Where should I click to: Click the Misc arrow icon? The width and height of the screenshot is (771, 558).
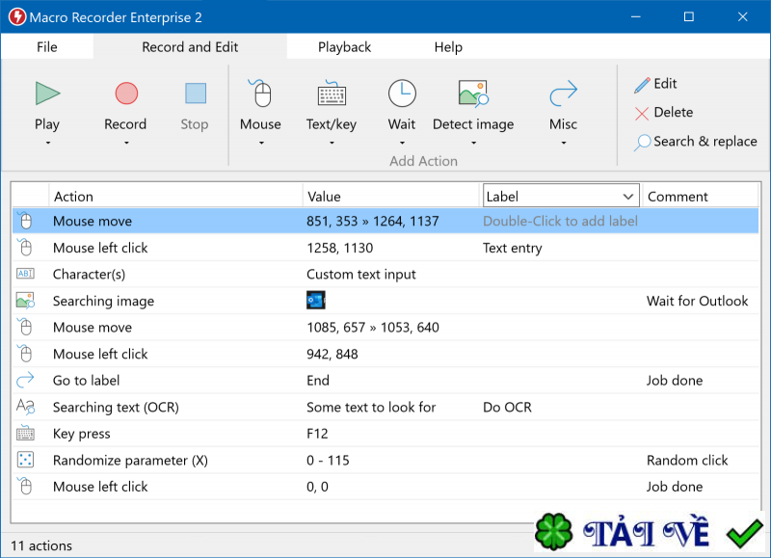(563, 93)
